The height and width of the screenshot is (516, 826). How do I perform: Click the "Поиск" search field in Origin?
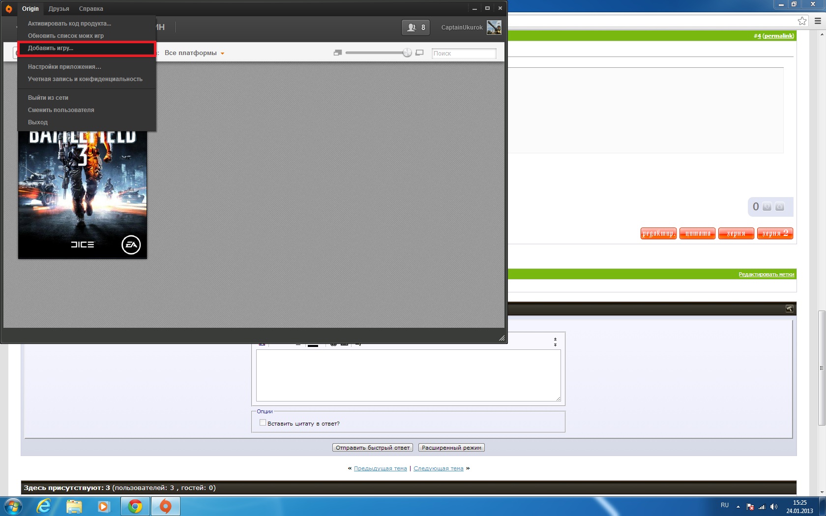[x=463, y=53]
